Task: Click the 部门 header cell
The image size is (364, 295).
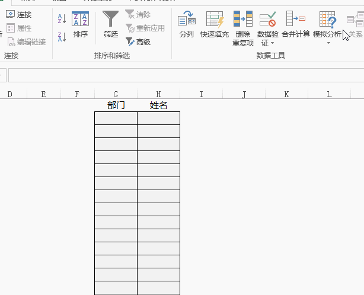Action: [116, 105]
